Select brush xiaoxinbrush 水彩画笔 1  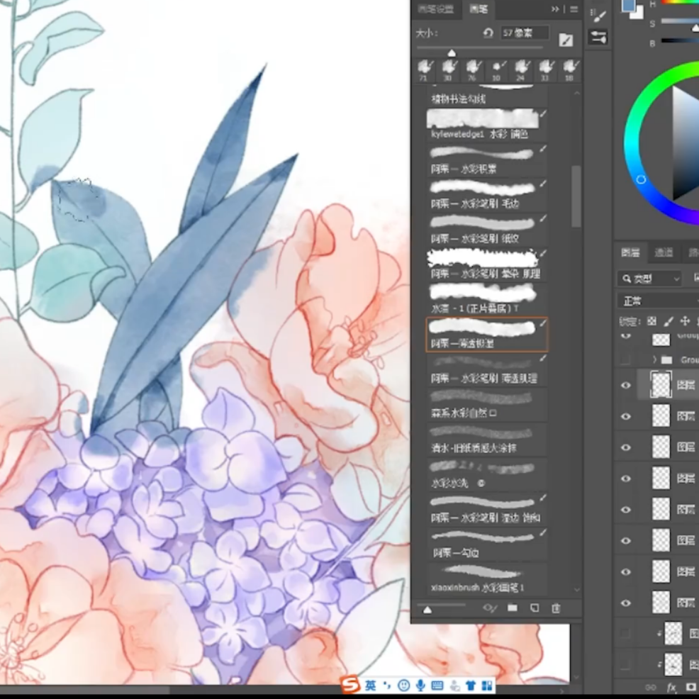pyautogui.click(x=486, y=578)
